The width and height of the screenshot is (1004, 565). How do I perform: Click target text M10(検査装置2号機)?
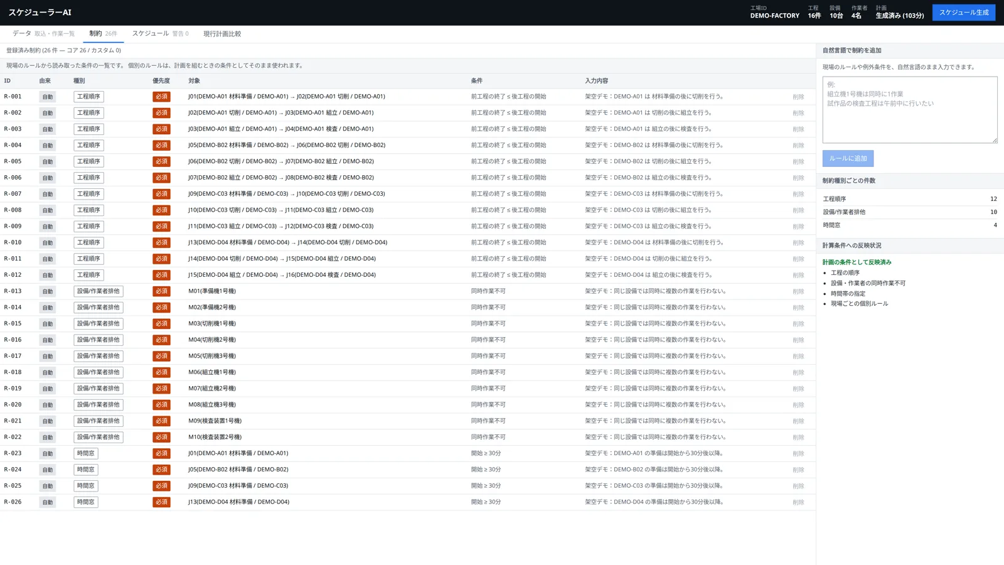pos(215,437)
